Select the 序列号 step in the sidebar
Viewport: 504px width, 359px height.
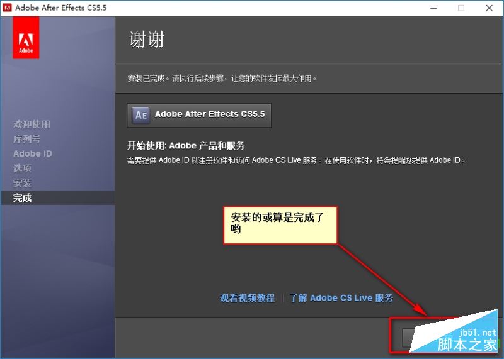27,139
